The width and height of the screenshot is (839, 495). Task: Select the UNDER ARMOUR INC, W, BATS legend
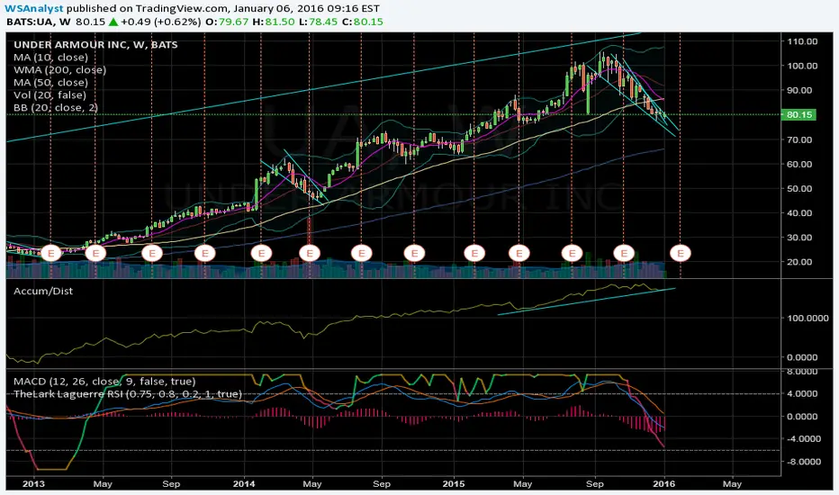pyautogui.click(x=95, y=45)
